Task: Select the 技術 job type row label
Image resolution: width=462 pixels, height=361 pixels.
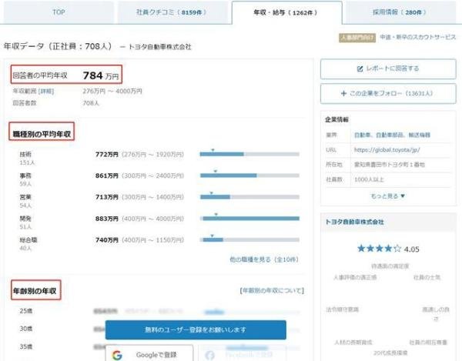Action: coord(25,154)
